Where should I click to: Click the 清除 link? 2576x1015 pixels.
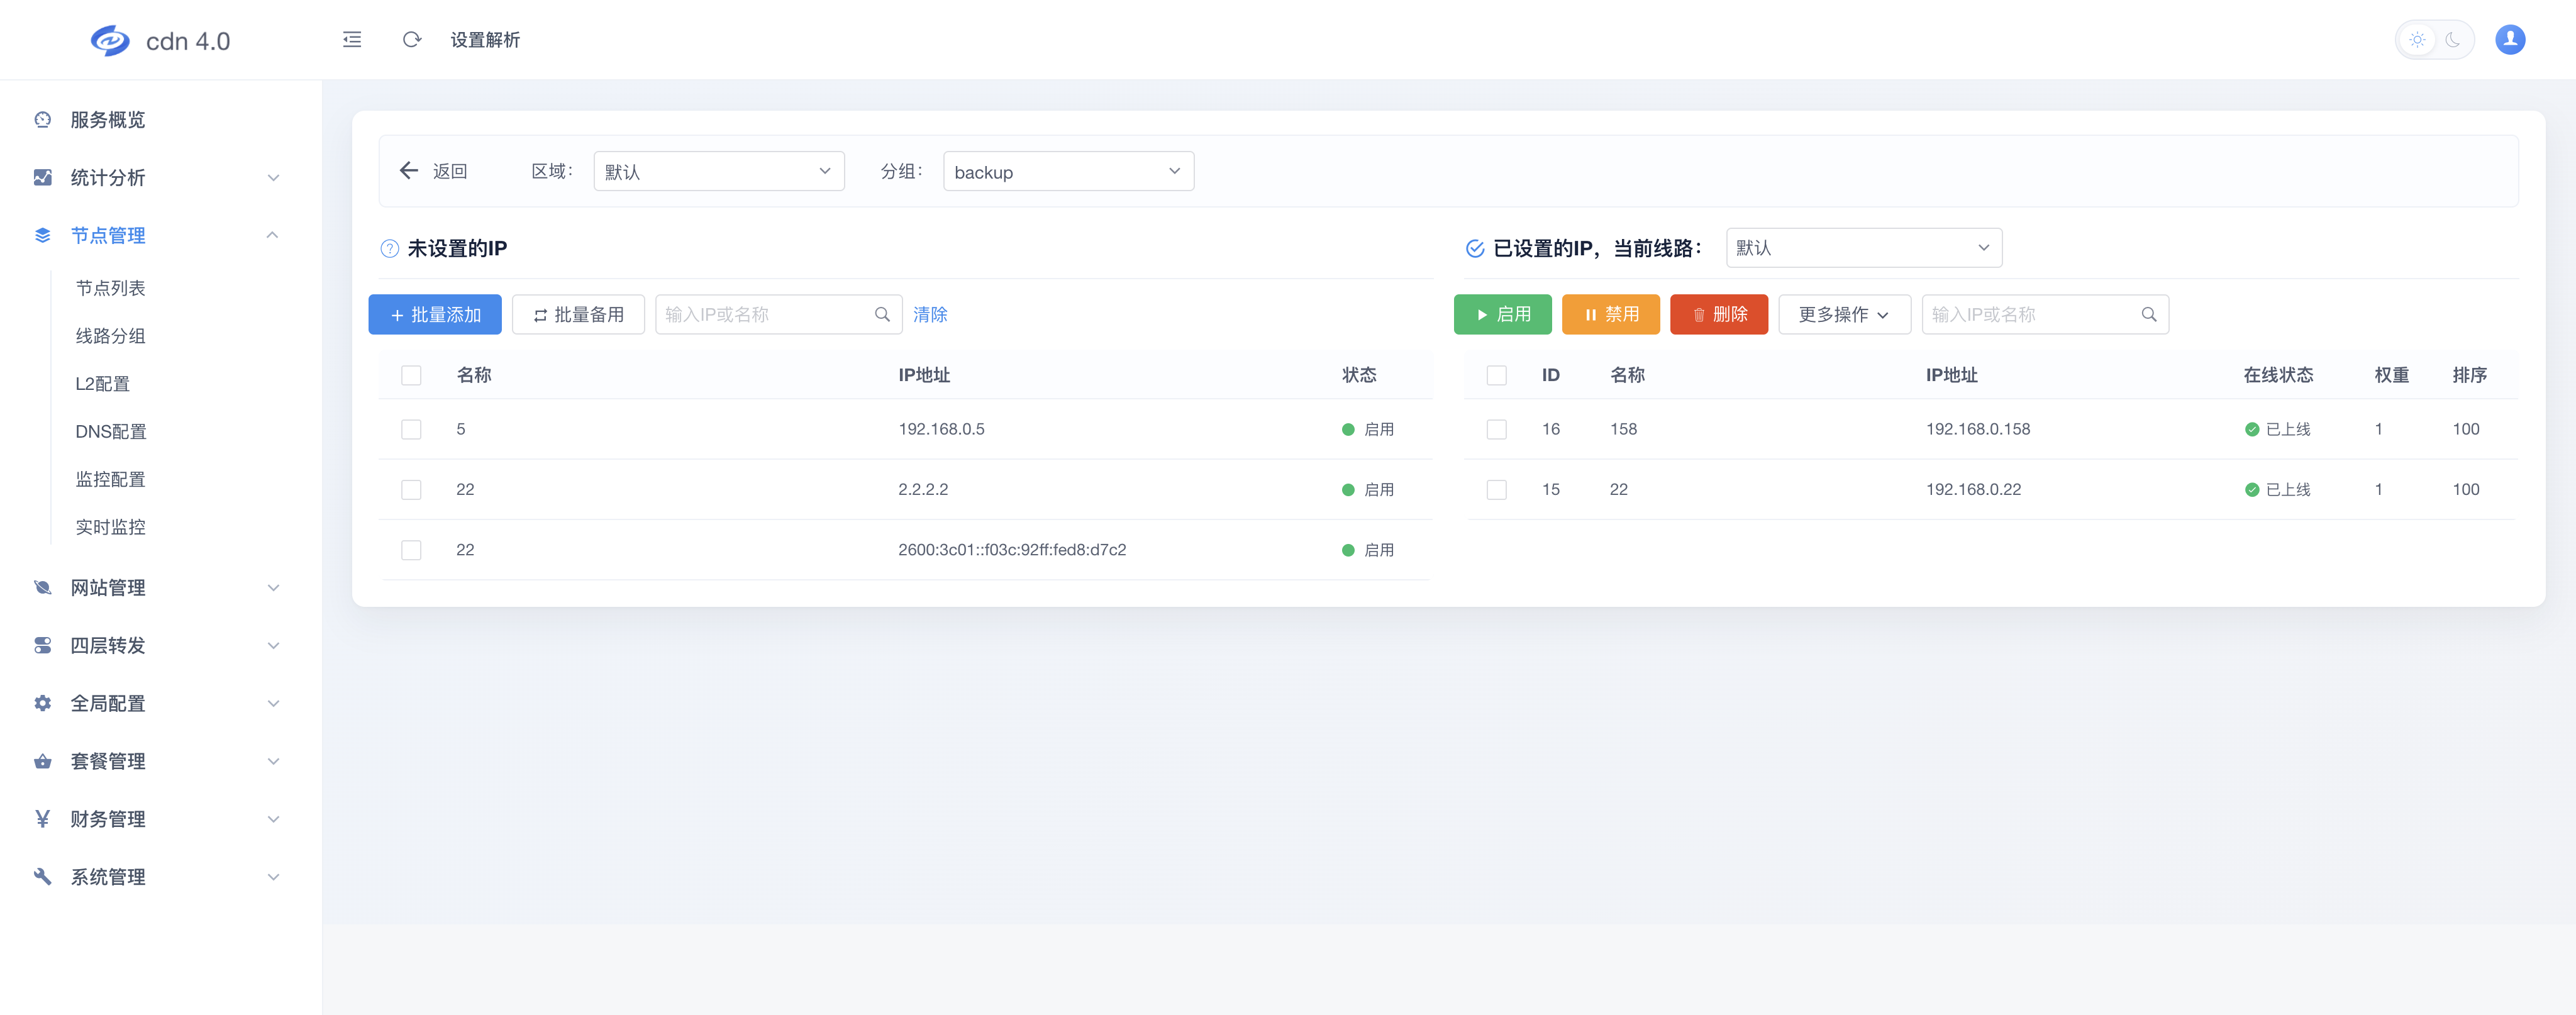point(930,315)
